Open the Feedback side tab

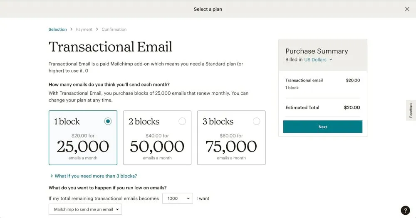pos(411,110)
